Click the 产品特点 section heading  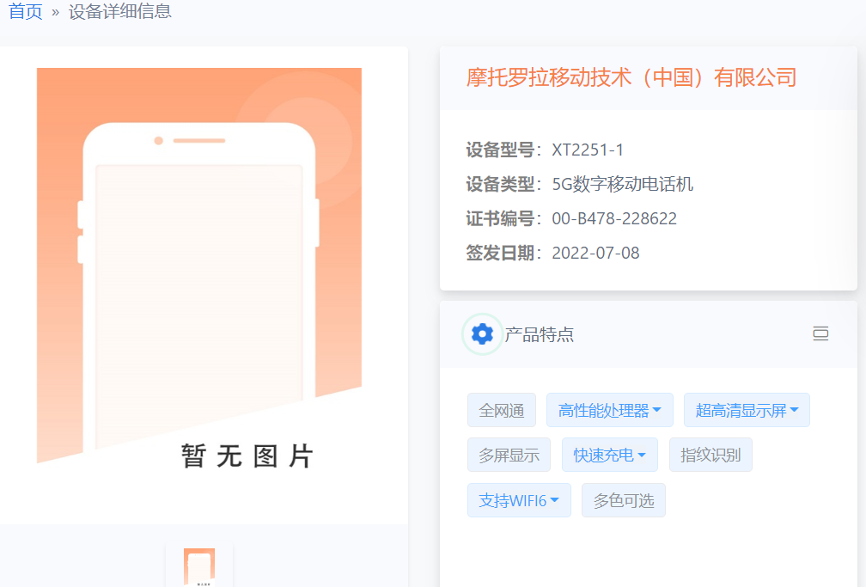point(539,333)
